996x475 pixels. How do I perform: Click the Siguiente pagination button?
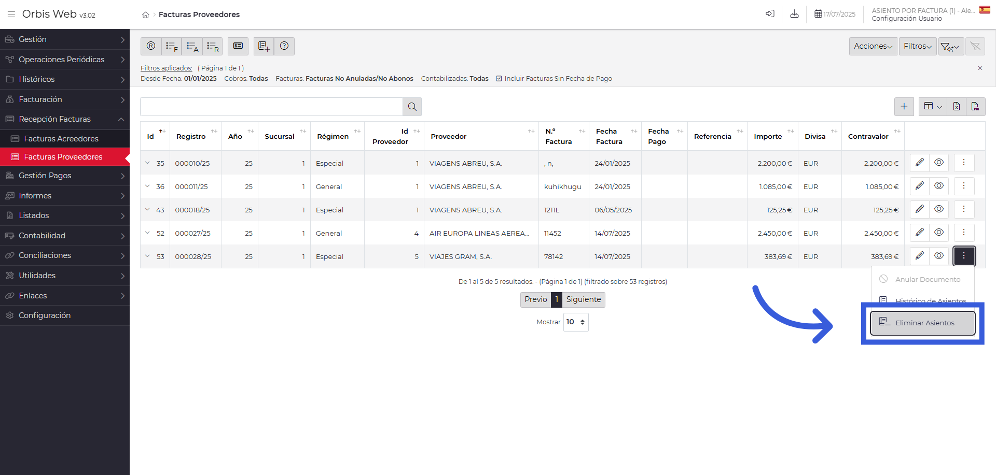(583, 299)
